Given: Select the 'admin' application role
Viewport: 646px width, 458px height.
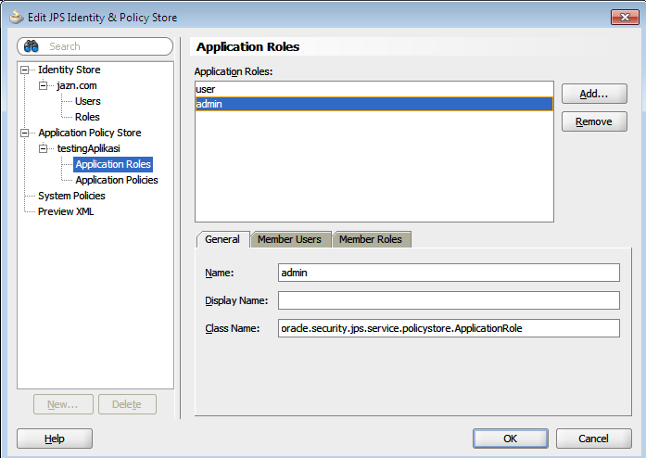Looking at the screenshot, I should click(x=374, y=104).
